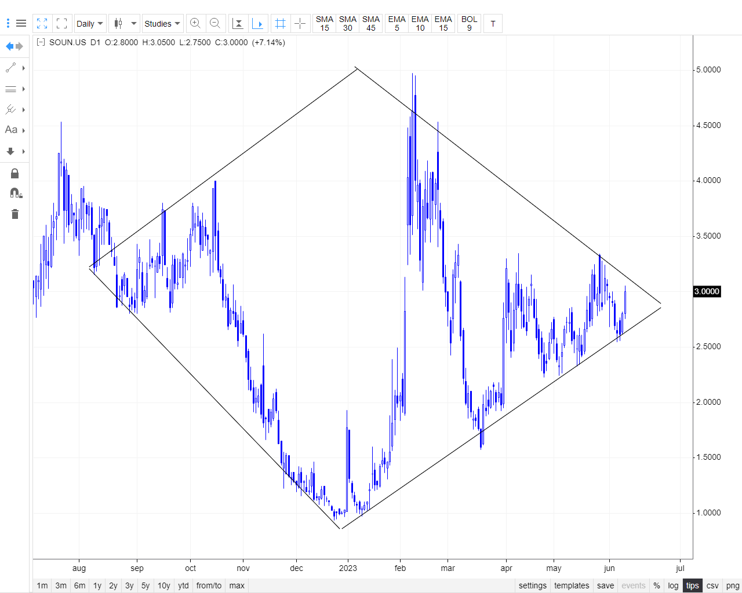Click the templates button
The height and width of the screenshot is (593, 742).
click(571, 585)
